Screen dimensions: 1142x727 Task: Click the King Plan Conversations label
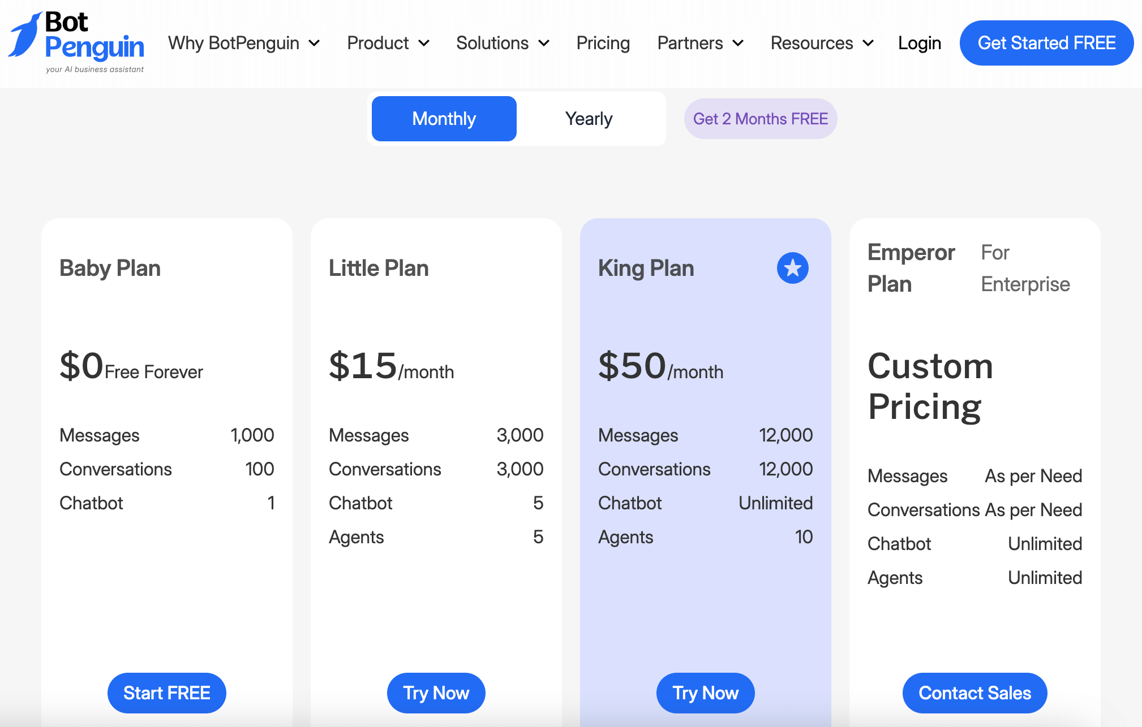(654, 469)
